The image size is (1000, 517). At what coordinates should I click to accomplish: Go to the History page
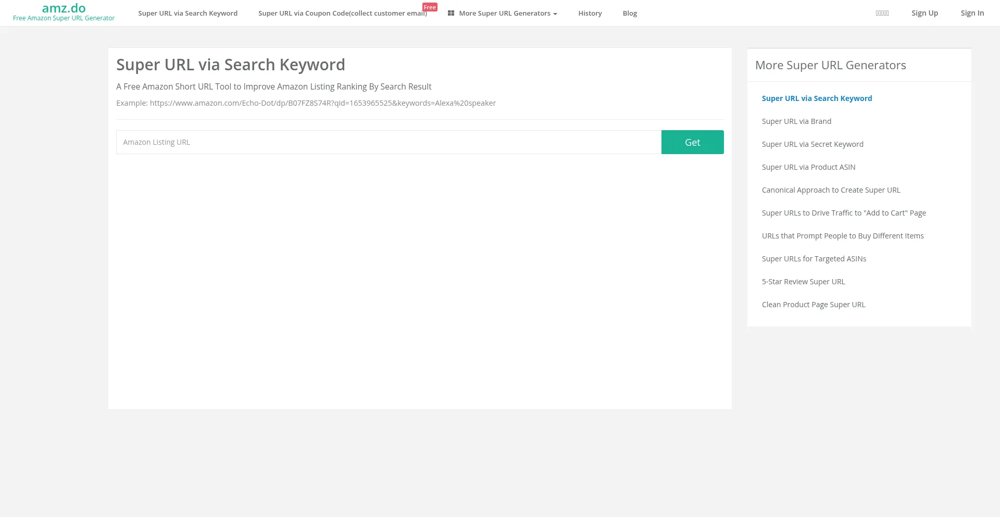point(590,14)
